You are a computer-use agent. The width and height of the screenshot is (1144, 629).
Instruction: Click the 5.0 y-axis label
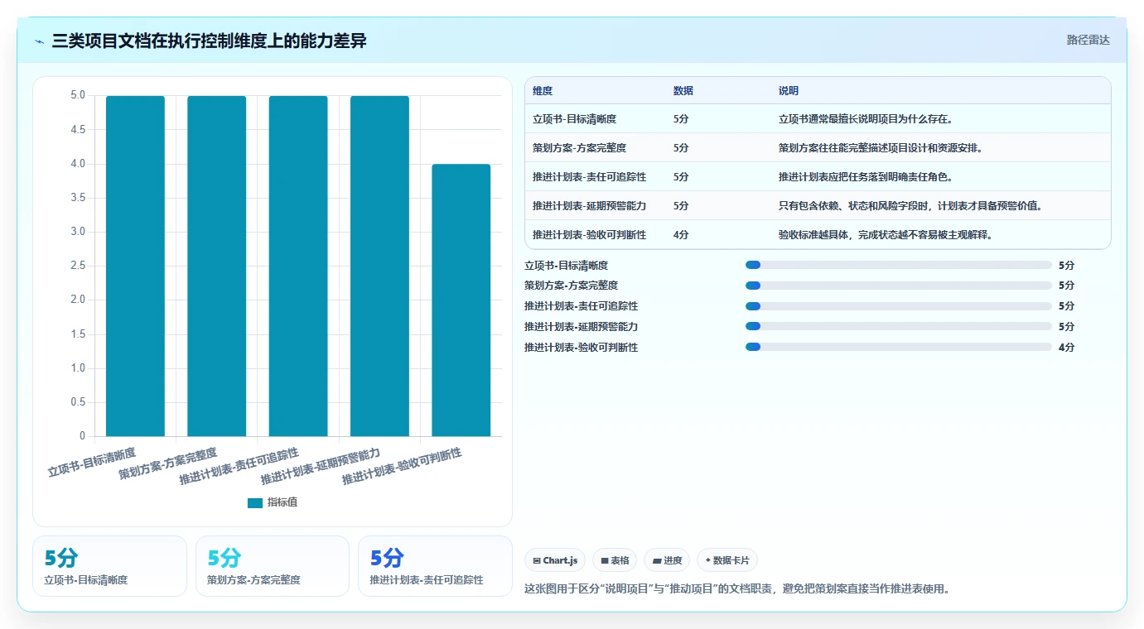coord(77,95)
